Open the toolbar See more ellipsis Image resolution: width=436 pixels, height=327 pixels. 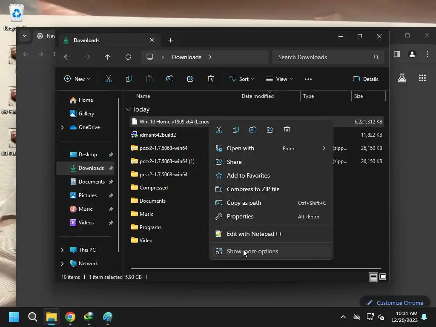(x=308, y=79)
